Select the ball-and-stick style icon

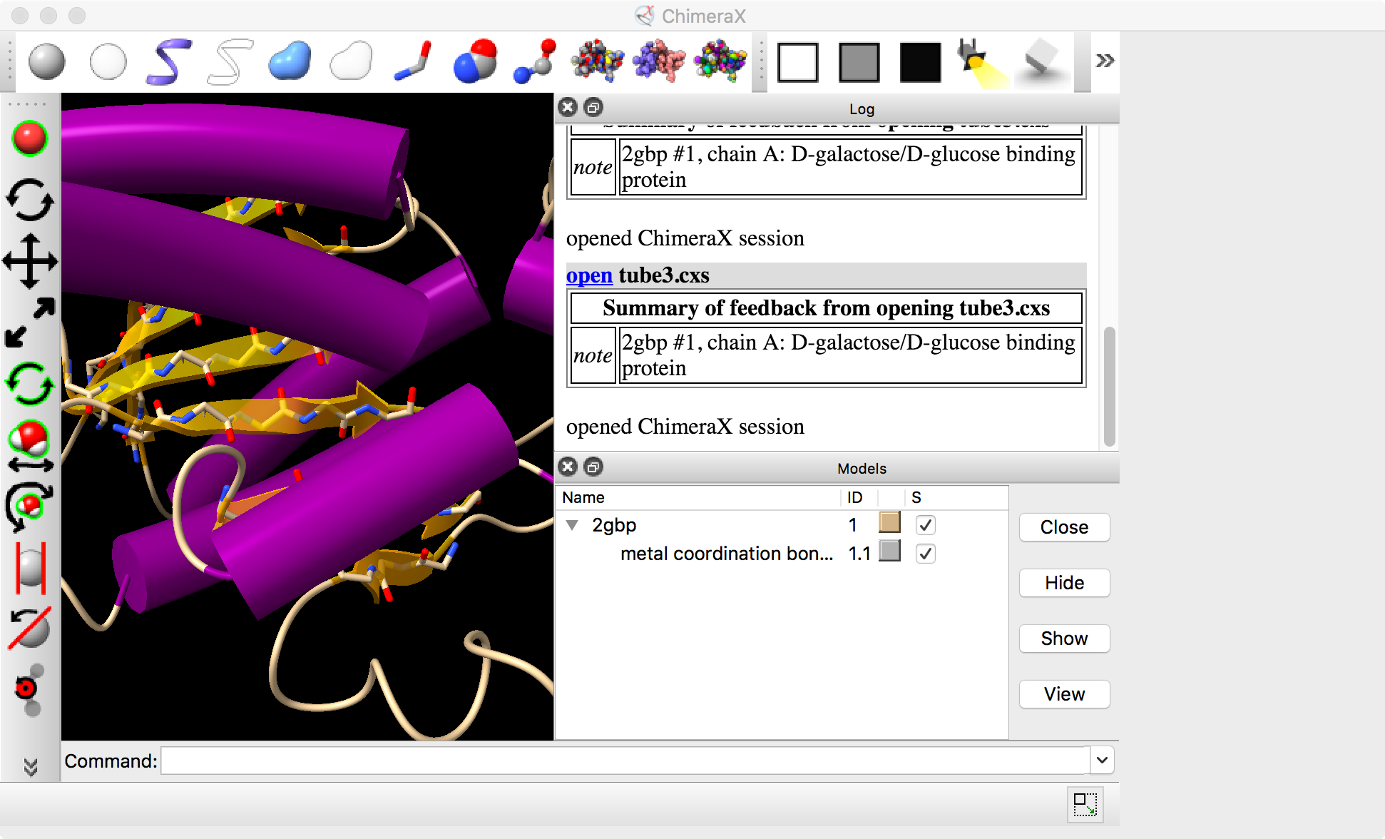535,62
